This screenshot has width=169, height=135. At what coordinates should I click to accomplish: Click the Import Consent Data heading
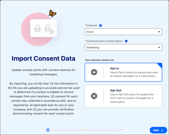pyautogui.click(x=44, y=59)
